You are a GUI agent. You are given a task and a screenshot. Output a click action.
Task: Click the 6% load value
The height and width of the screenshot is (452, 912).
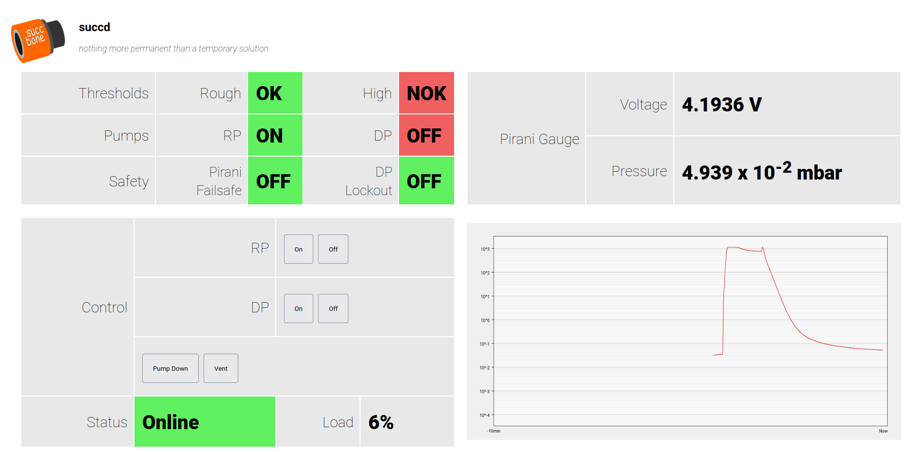(381, 422)
